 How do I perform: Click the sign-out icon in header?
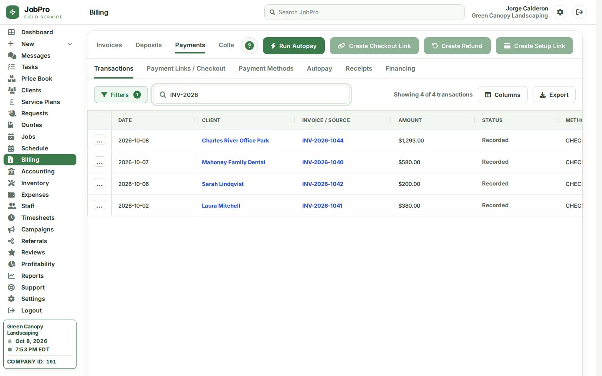tap(579, 12)
